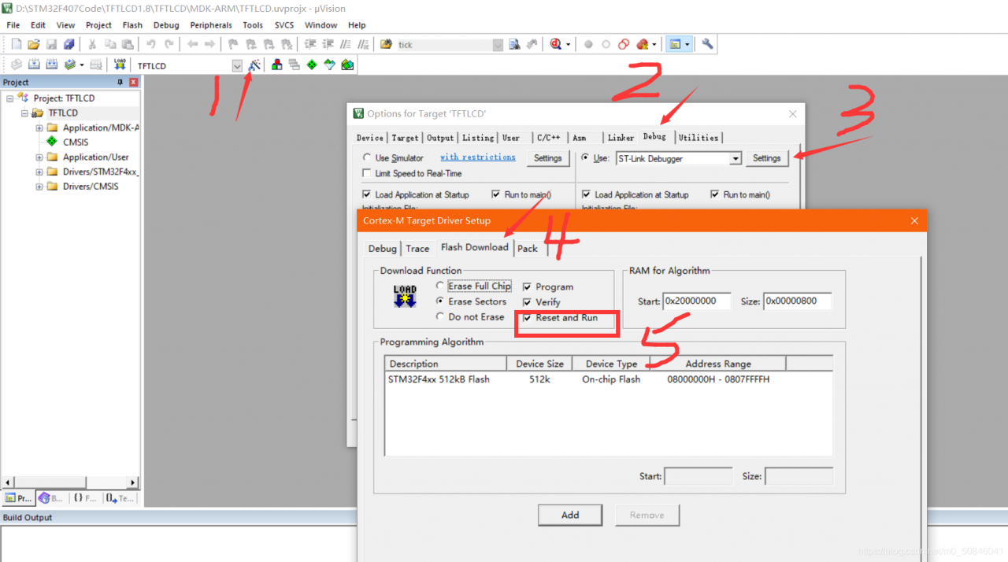Open the Peripherals menu

(x=211, y=25)
